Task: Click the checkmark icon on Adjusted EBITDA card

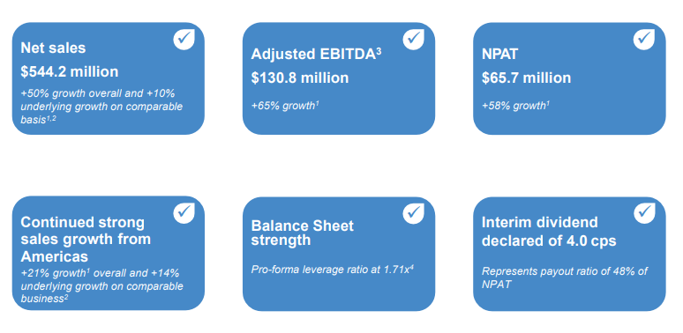Action: click(413, 39)
